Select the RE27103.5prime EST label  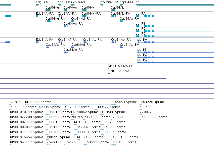point(76,107)
